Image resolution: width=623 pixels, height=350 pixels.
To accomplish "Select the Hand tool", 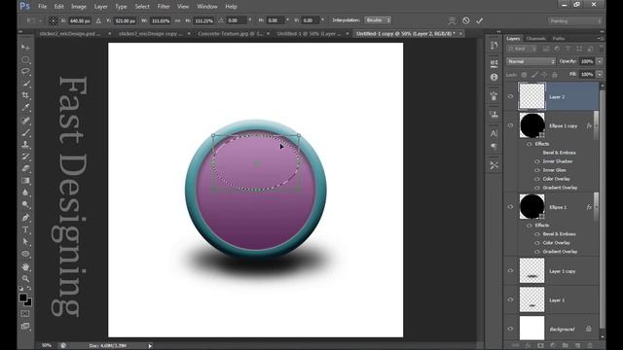I will point(26,266).
